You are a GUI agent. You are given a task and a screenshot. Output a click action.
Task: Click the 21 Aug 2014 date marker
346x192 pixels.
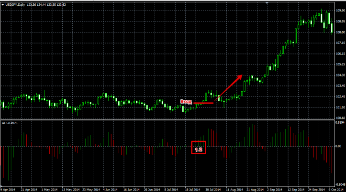(254, 189)
